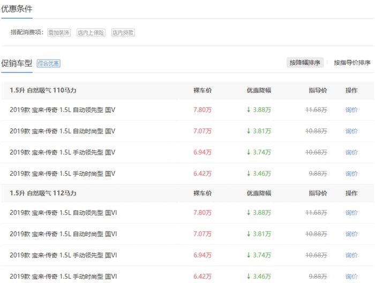Open 2019款 宝来·传奇 1.5L 手动领先型 国V

(63, 152)
